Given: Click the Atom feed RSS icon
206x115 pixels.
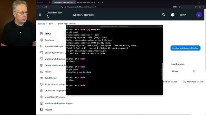Looking at the screenshot, I should 184,82.
